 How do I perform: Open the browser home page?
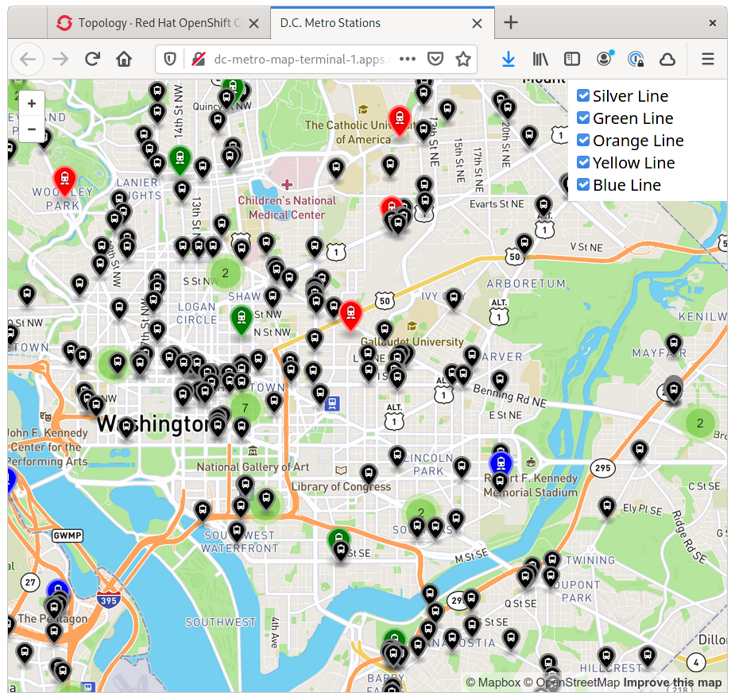124,59
